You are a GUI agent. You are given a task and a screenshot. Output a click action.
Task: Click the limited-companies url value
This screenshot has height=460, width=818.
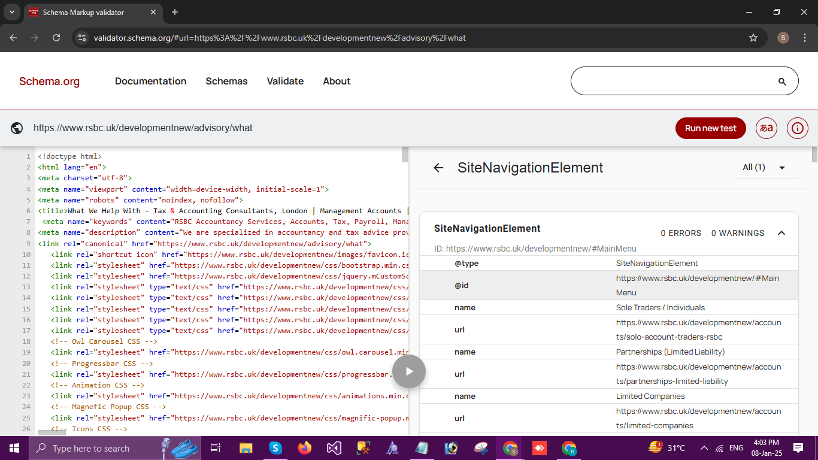click(x=699, y=418)
